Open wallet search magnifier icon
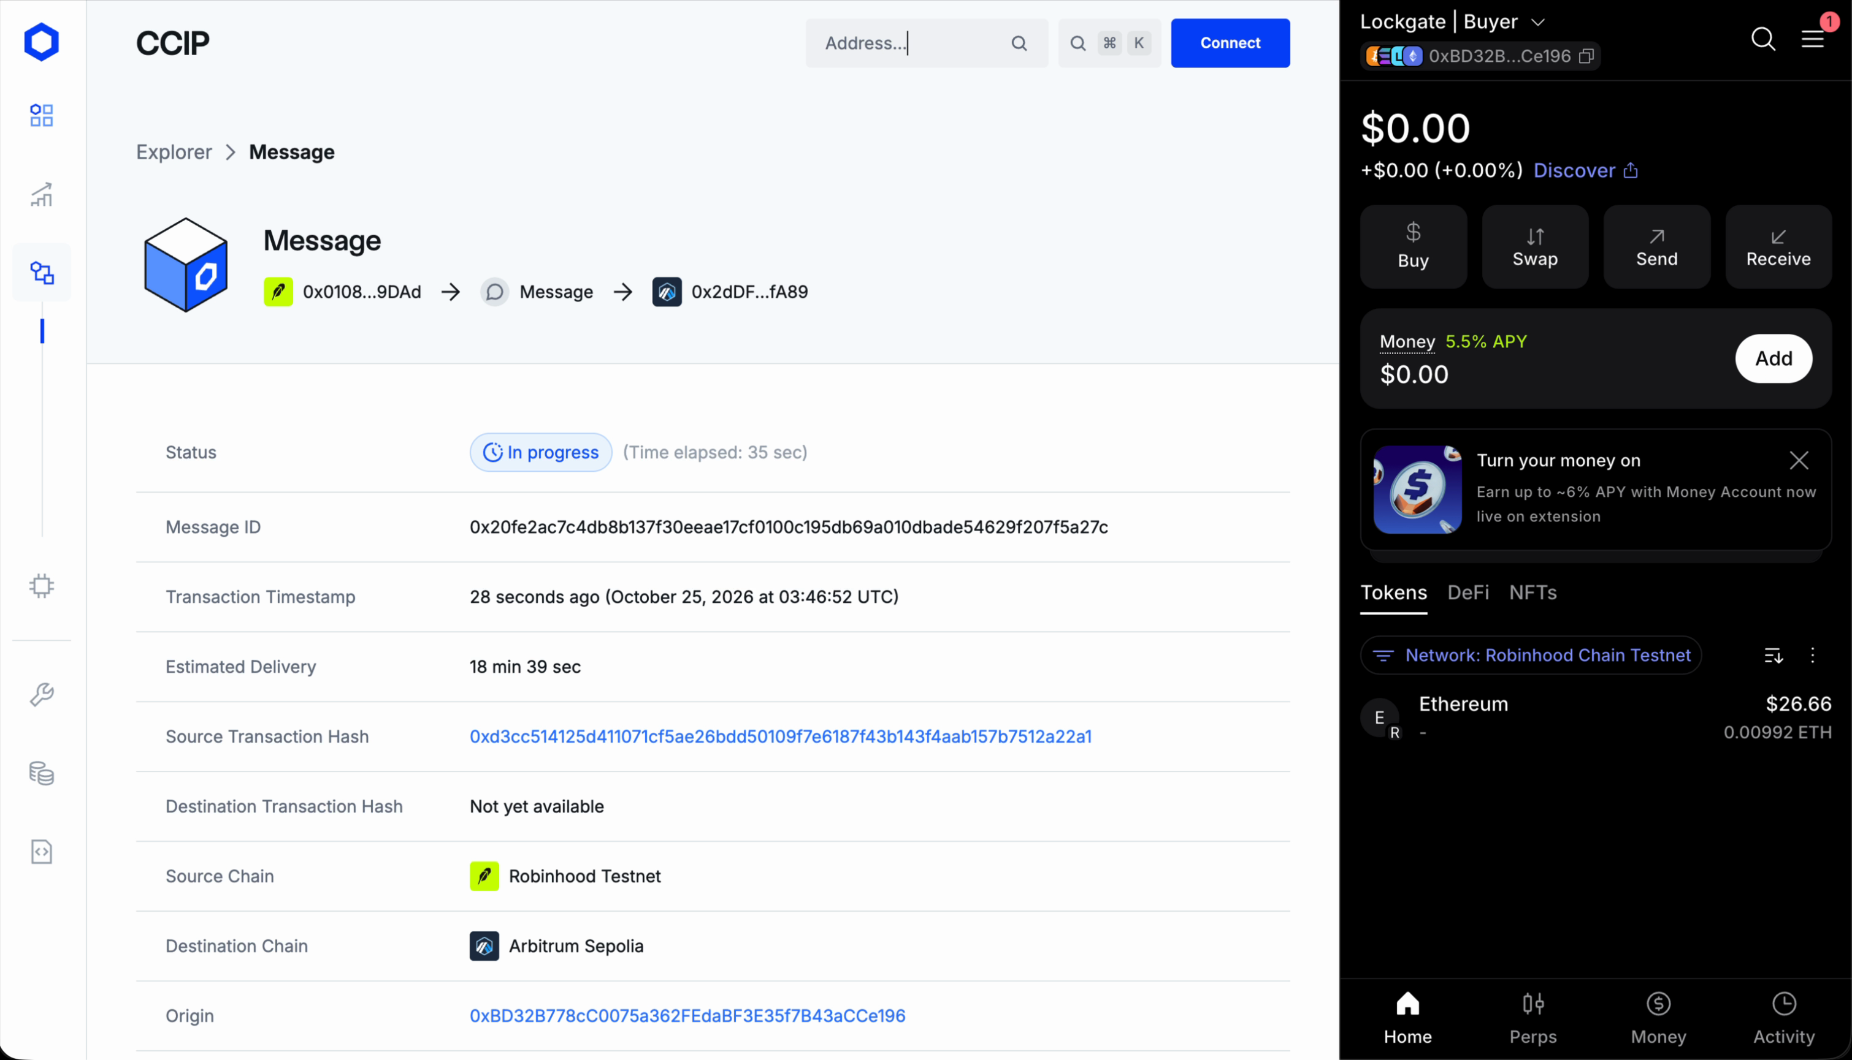This screenshot has height=1060, width=1852. point(1763,39)
